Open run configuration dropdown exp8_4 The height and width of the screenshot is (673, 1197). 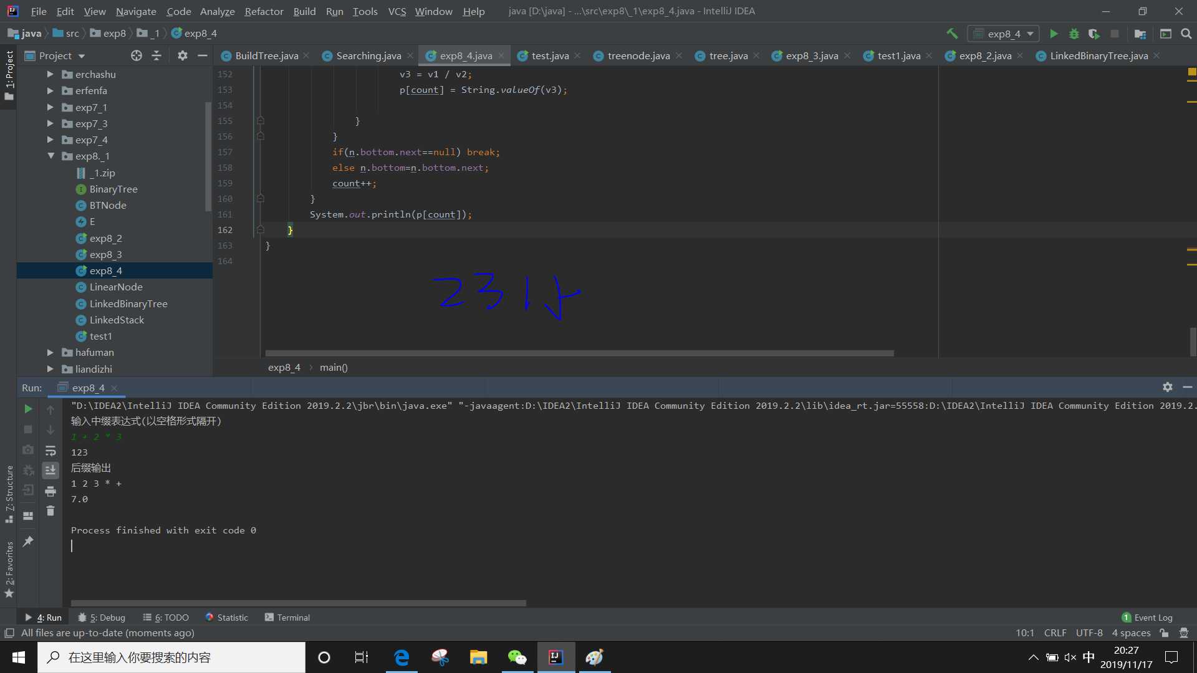point(1003,34)
